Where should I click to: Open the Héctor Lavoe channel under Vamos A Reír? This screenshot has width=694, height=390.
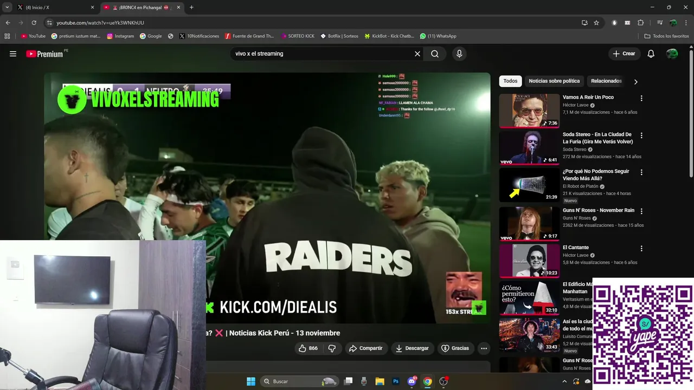coord(575,105)
